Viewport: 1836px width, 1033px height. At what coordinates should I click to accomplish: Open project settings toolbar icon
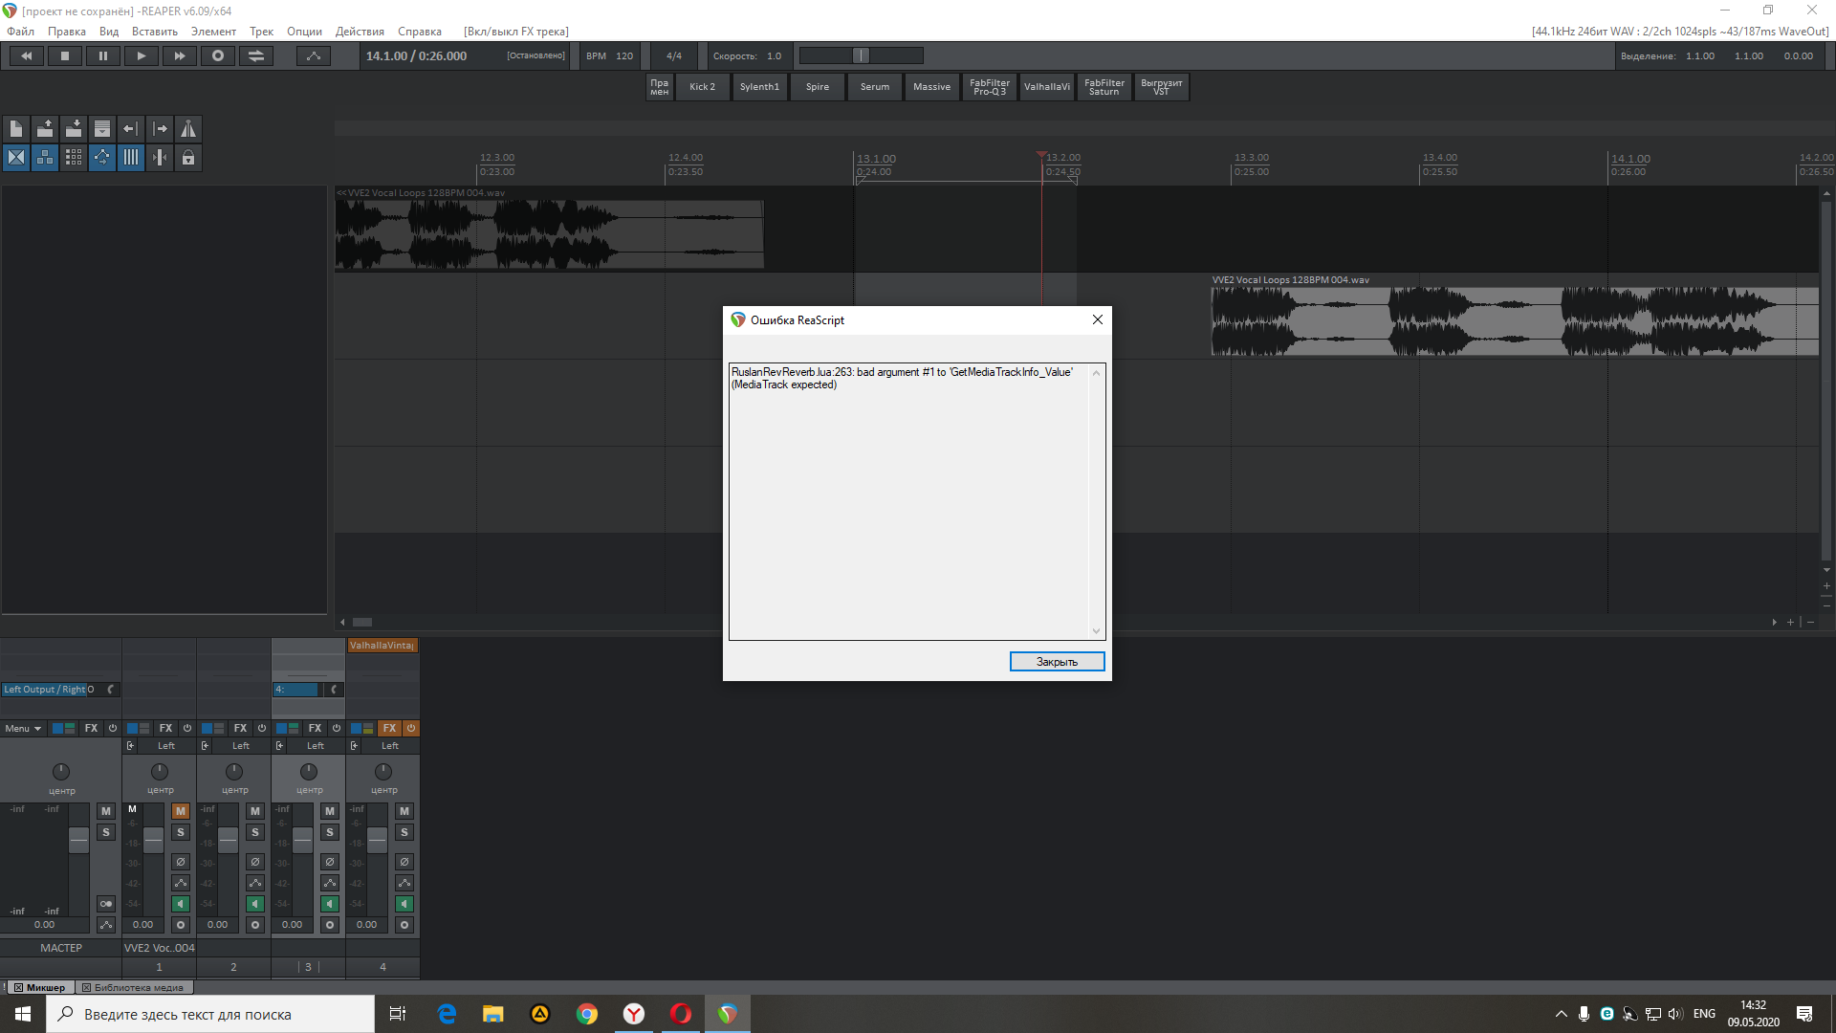[x=102, y=129]
